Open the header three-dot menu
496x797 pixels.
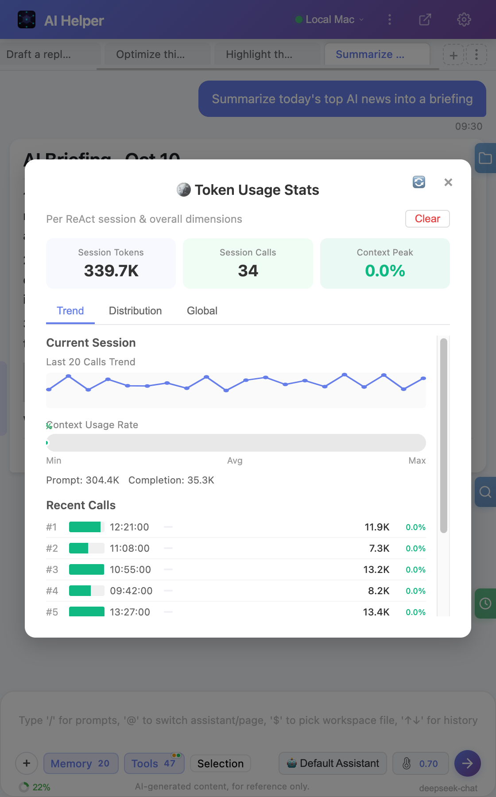(x=390, y=19)
